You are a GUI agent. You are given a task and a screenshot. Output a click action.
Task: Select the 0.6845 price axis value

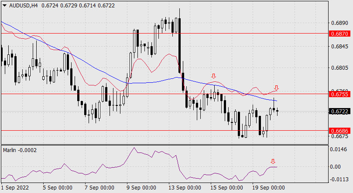pyautogui.click(x=340, y=47)
